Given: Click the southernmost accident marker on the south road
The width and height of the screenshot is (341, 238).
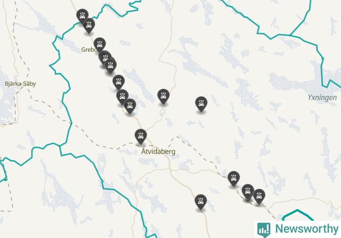Looking at the screenshot, I should pos(200,202).
